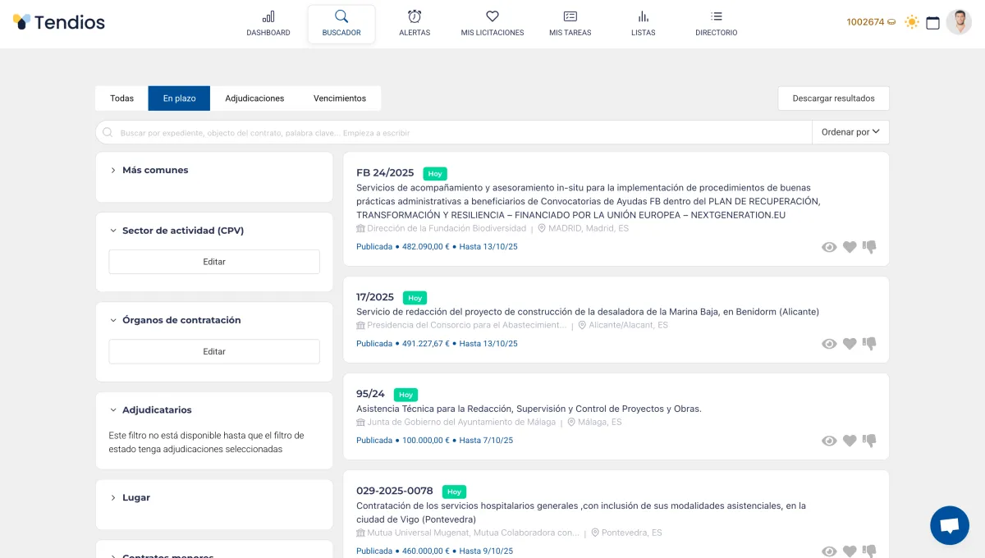Favorite the 029-2025-0078 hospital services tender

[849, 551]
